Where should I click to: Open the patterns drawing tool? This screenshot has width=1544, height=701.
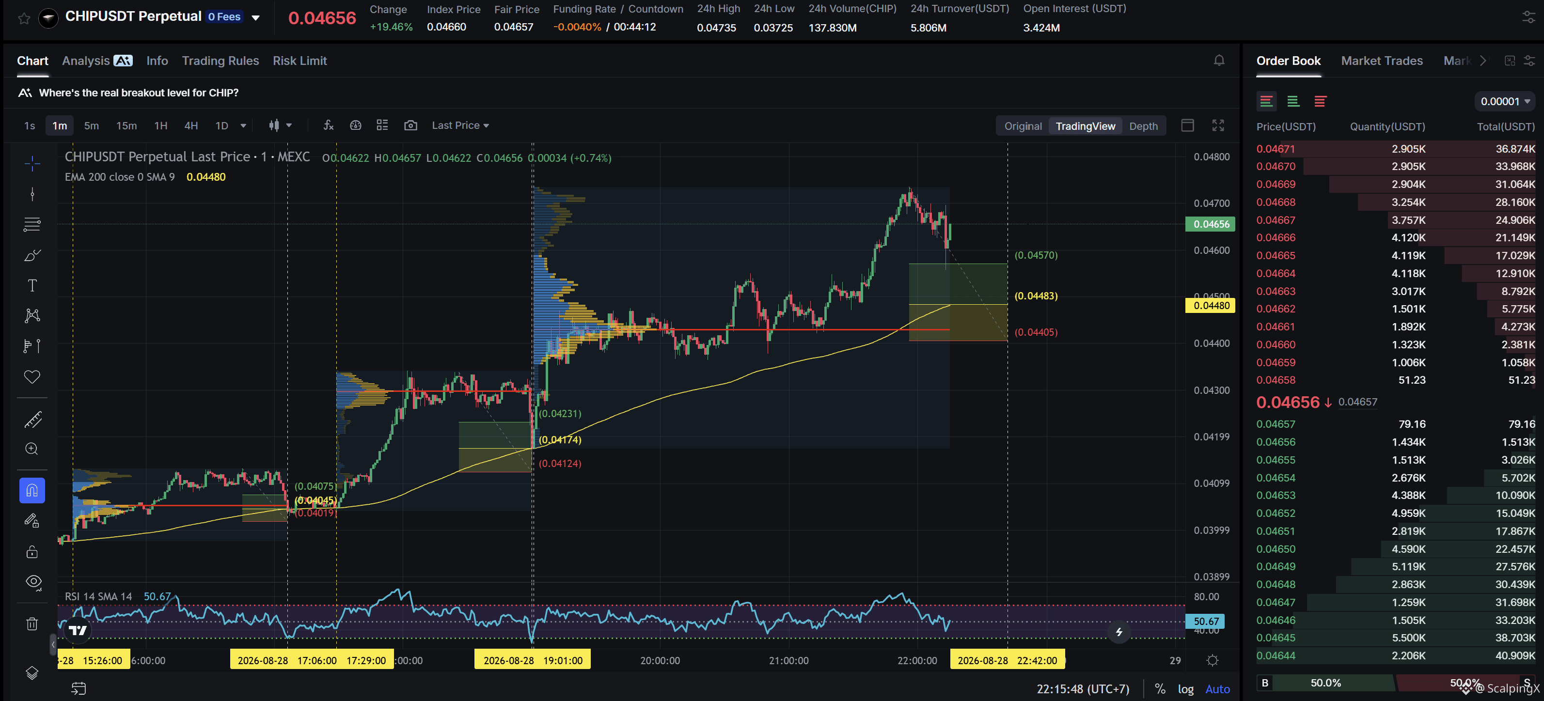coord(32,316)
